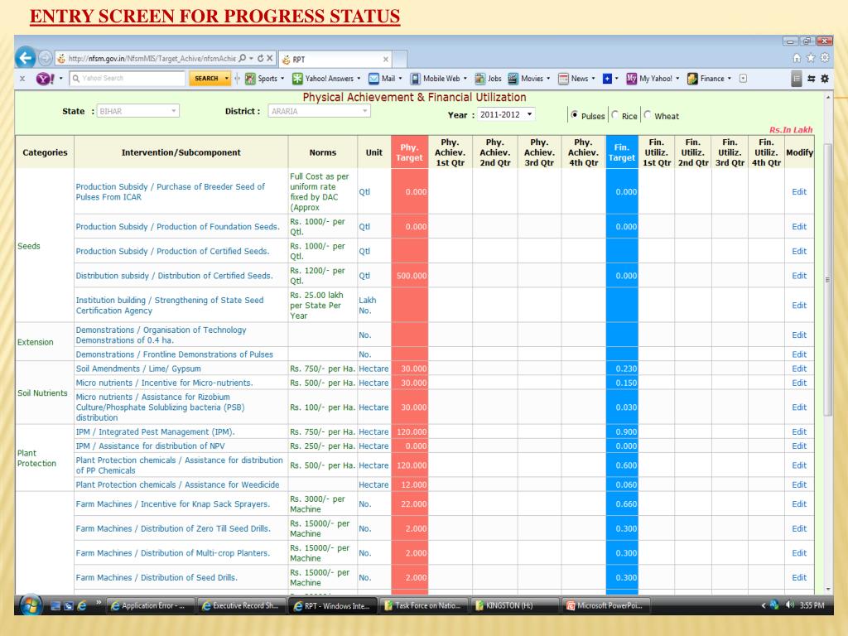
Task: Expand the Finance dropdown arrow
Action: [x=729, y=79]
